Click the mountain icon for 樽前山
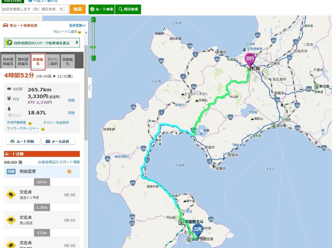The width and height of the screenshot is (332, 248). 252,119
